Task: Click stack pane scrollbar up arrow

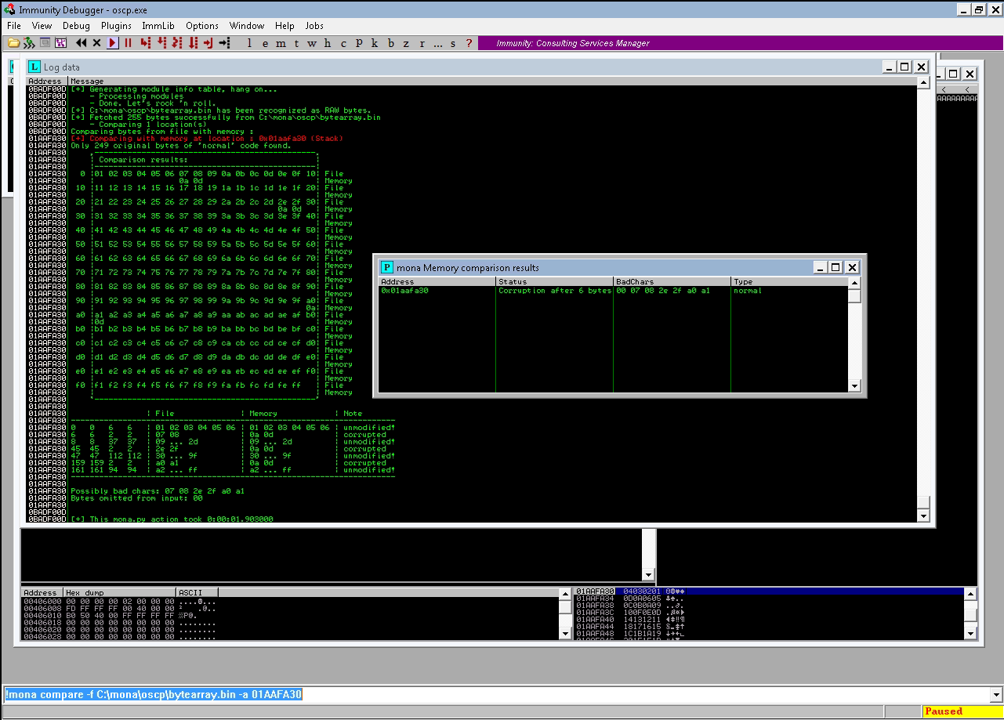Action: (x=970, y=593)
